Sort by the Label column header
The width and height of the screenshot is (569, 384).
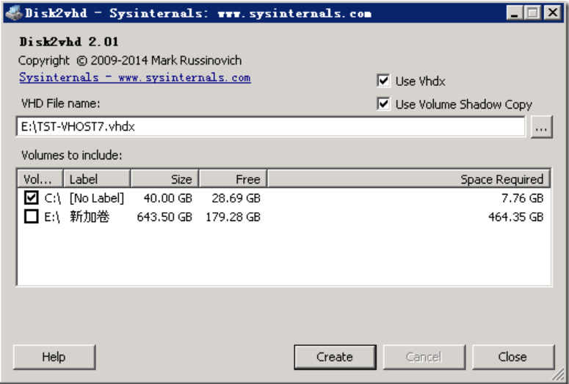click(97, 179)
